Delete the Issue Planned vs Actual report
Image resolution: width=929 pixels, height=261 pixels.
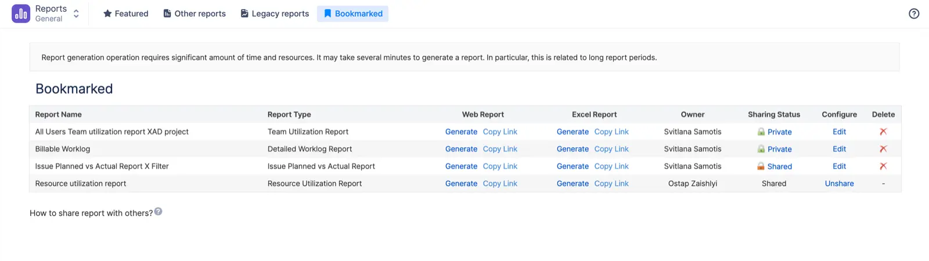(x=883, y=166)
